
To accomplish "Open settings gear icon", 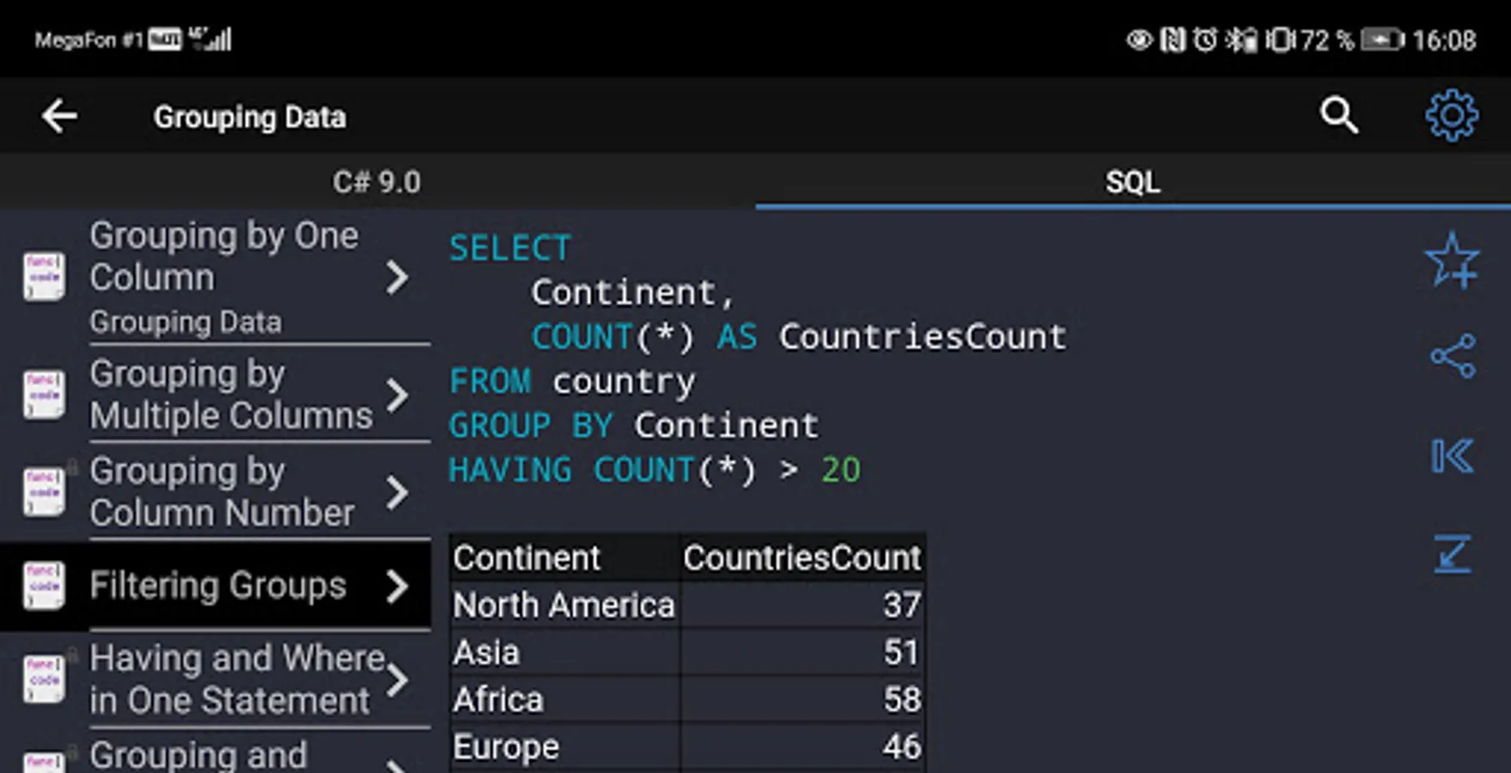I will coord(1452,115).
